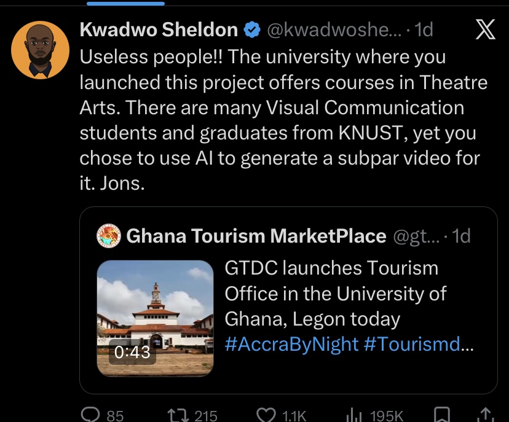Select the highlighted blue tab indicator
The width and height of the screenshot is (509, 422).
click(126, 3)
